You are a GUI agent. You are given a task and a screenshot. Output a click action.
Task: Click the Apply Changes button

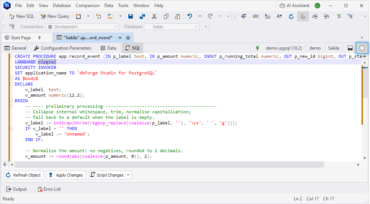tap(66, 175)
